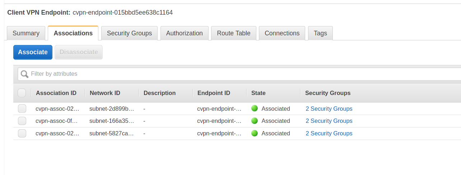This screenshot has height=175, width=461.
Task: View the Connections tab
Action: click(x=282, y=33)
